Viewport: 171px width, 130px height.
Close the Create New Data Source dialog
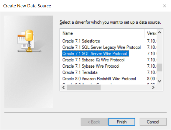point(164,6)
